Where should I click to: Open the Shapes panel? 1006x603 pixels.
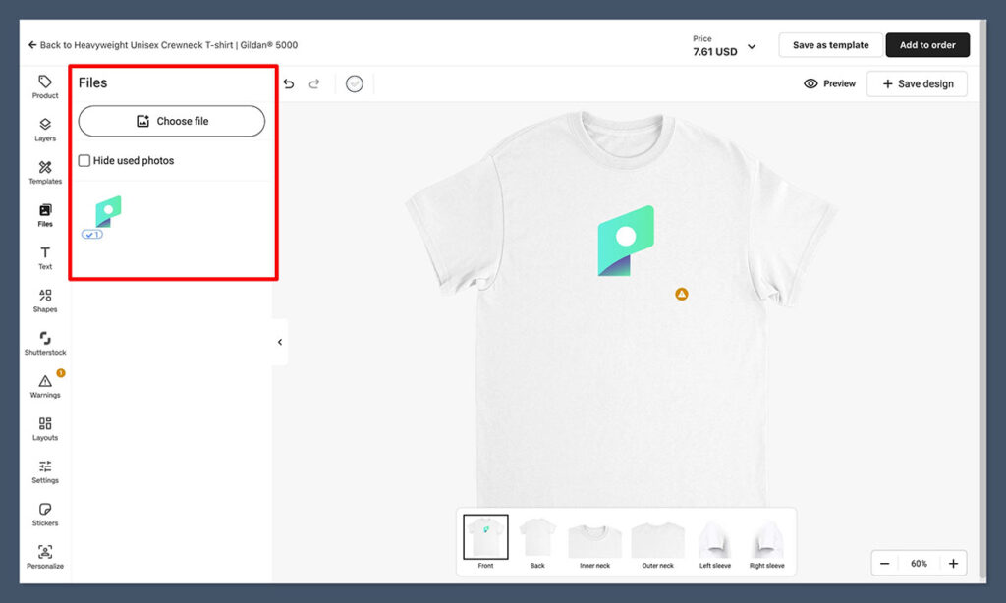click(x=45, y=300)
